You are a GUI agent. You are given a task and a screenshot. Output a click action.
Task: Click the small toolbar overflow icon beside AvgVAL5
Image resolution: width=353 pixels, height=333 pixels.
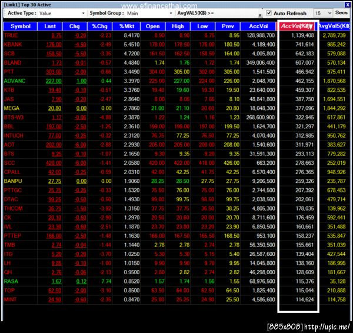click(x=260, y=15)
